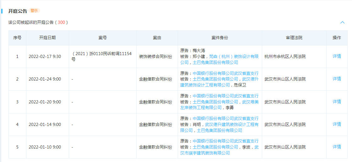Click 金融借款合同纠纷 in the 2022-01-24 row
This screenshot has width=352, height=162.
click(x=155, y=79)
